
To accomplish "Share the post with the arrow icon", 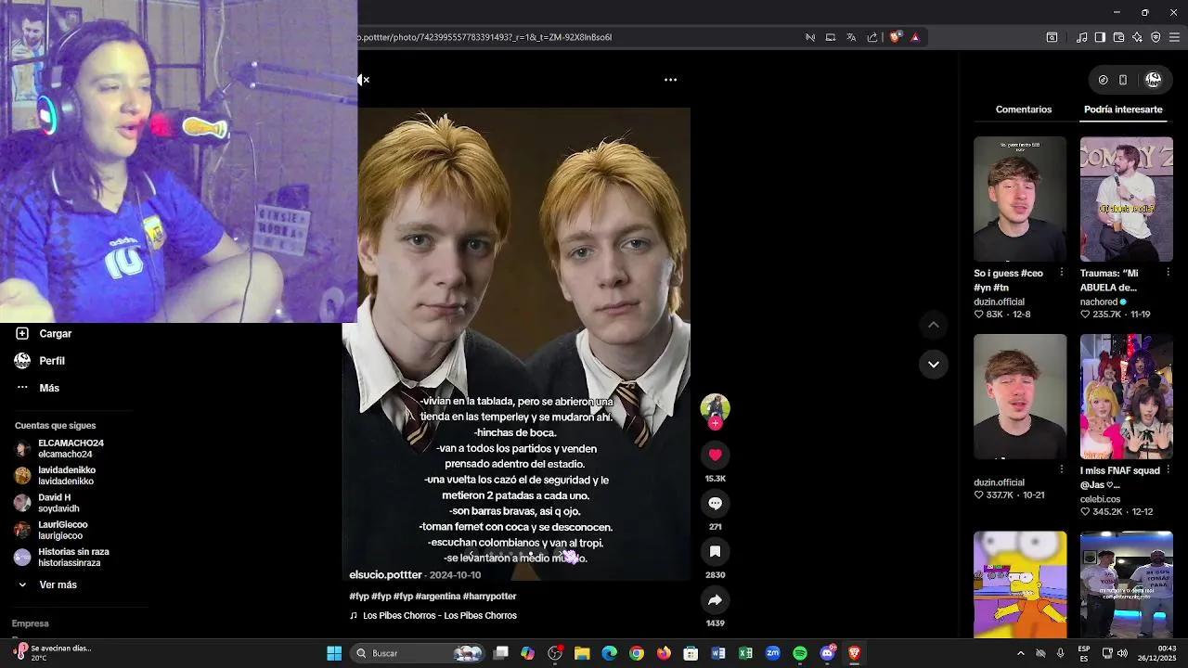I will (715, 600).
